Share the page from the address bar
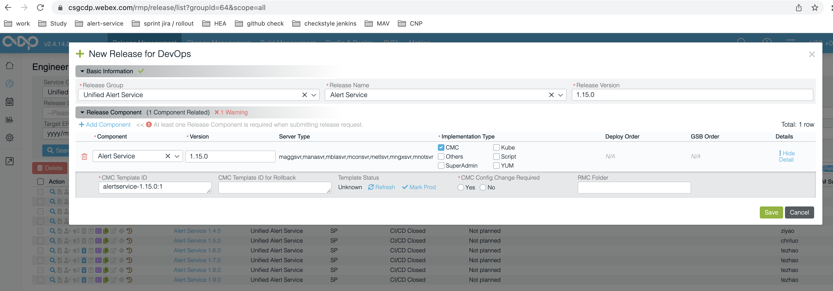This screenshot has height=291, width=833. point(799,8)
